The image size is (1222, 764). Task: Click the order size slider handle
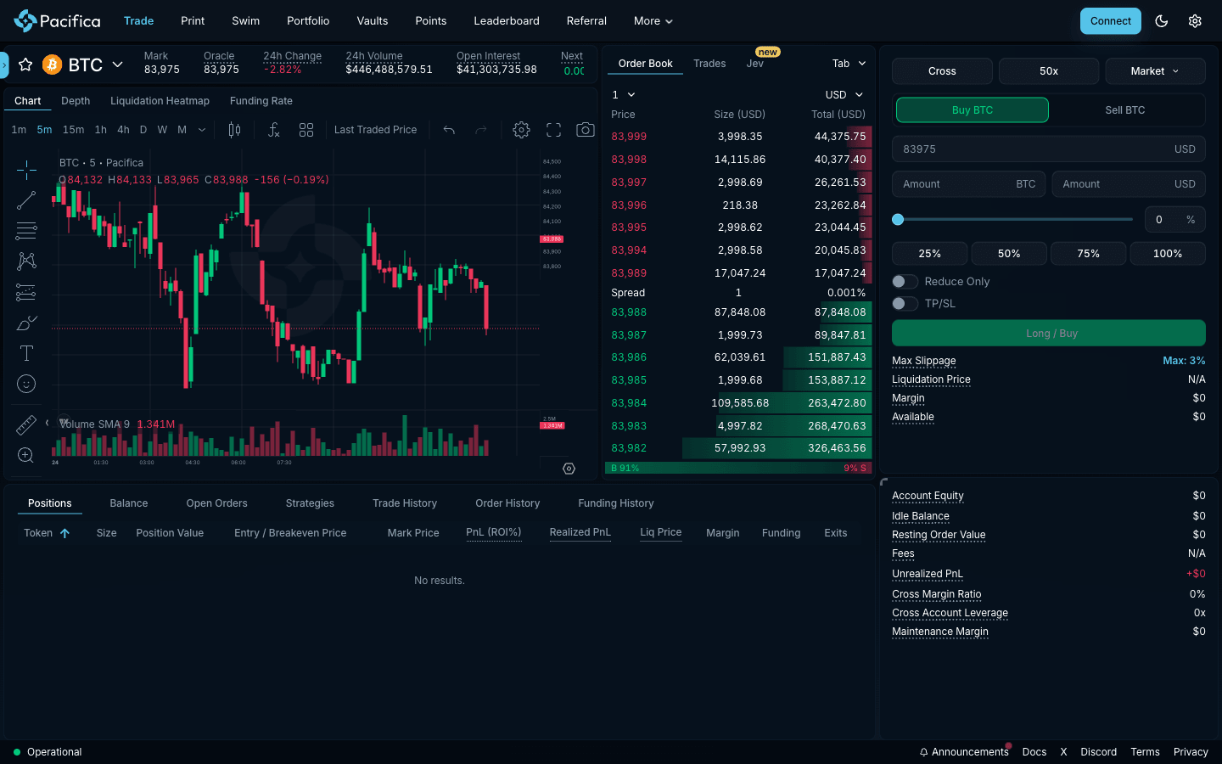(898, 220)
